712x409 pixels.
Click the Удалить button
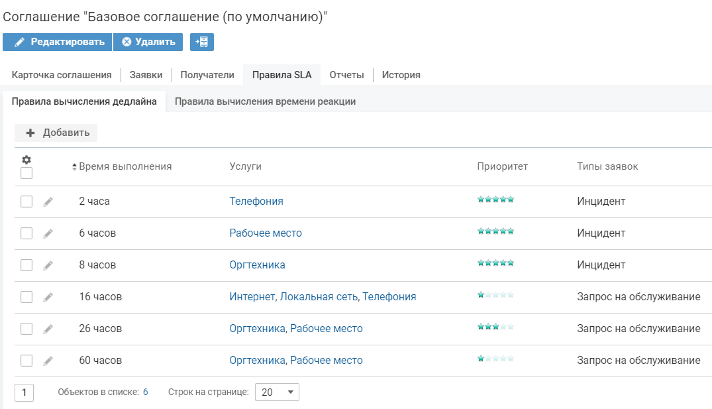148,42
